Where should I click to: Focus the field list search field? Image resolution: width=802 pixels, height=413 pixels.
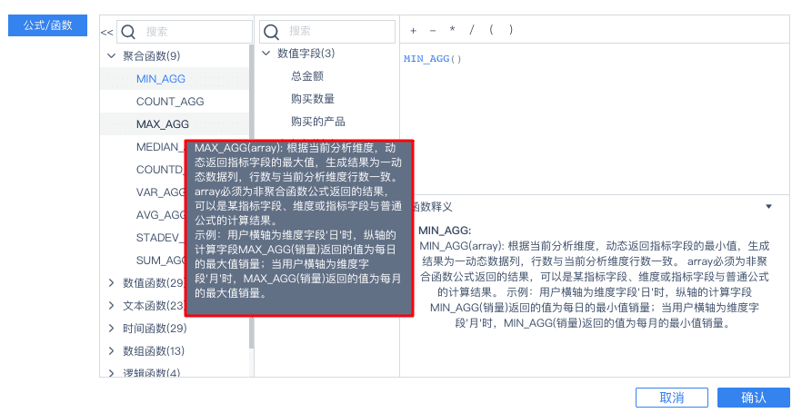(327, 32)
